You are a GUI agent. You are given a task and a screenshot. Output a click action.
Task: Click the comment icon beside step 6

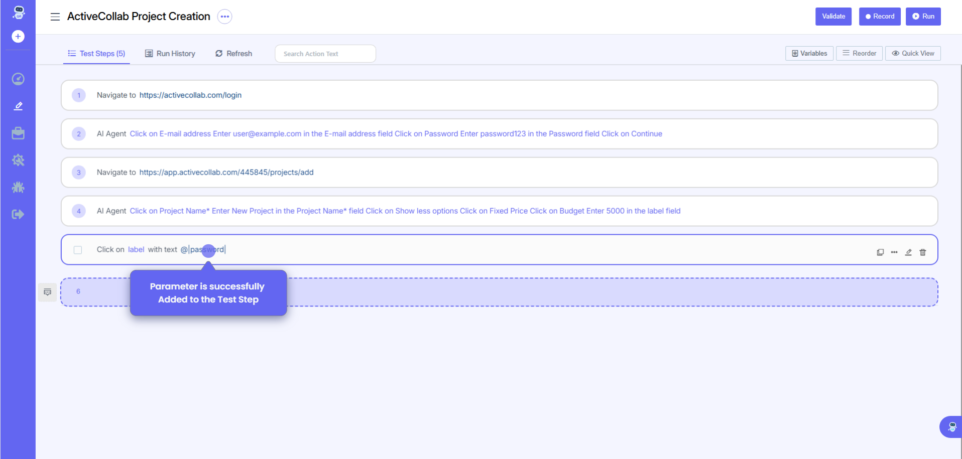pos(48,292)
